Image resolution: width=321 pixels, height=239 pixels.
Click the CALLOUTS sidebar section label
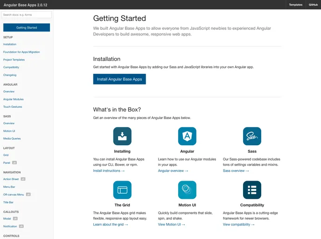[x=11, y=212]
